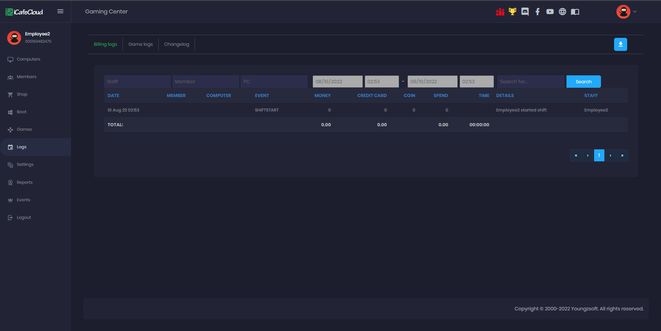Open the documentation book icon
Viewport: 661px width, 331px height.
pyautogui.click(x=575, y=12)
